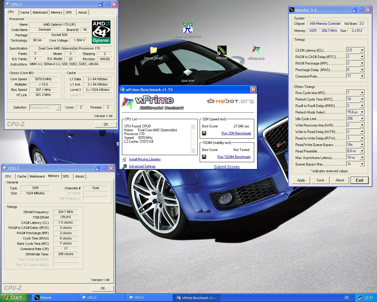The width and height of the screenshot is (377, 302).
Task: Switch to CPU tab in bottom CPU-Z
Action: (x=8, y=176)
